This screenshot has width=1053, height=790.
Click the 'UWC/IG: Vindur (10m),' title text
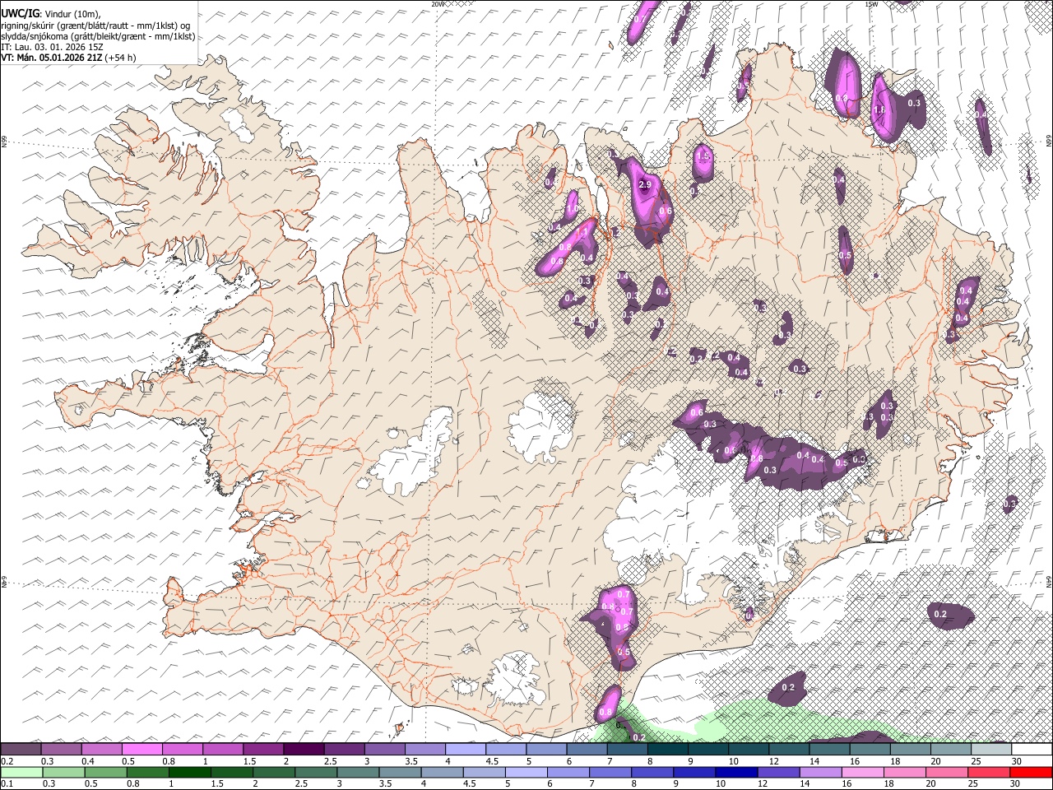coord(51,13)
